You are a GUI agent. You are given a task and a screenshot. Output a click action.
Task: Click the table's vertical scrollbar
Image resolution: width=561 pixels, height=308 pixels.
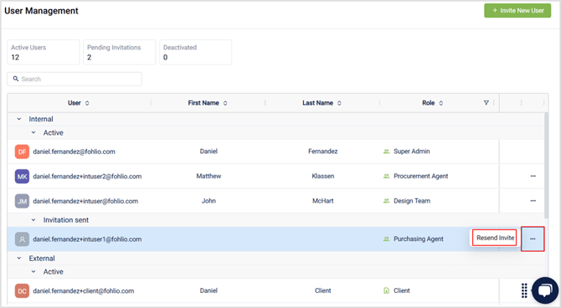point(546,165)
